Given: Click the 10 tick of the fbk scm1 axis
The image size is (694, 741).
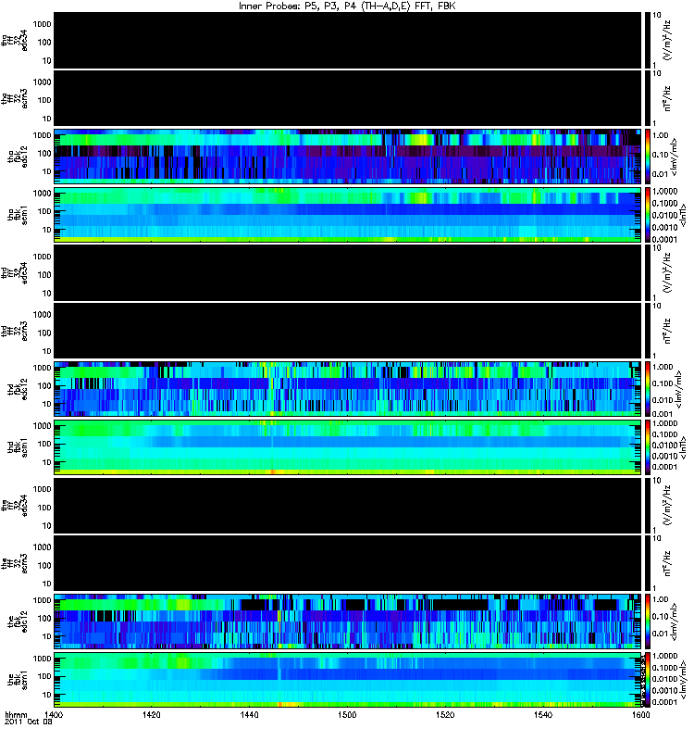Looking at the screenshot, I should 46,696.
